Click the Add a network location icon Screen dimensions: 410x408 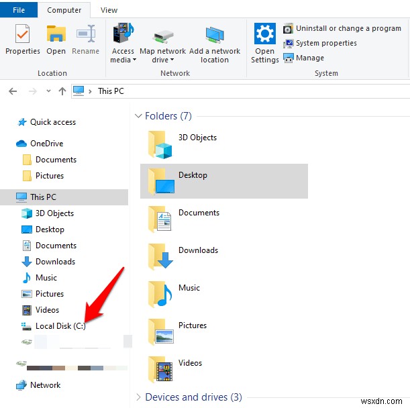click(215, 35)
